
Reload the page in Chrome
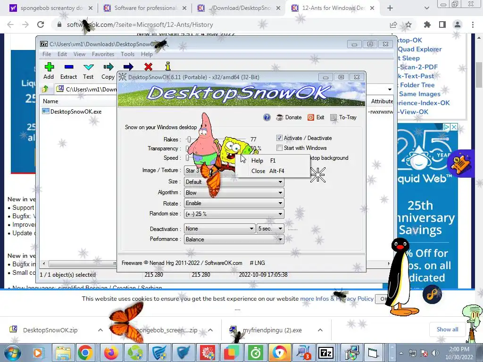pyautogui.click(x=41, y=25)
